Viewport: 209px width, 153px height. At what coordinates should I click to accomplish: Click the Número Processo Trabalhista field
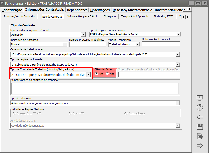[x=87, y=44]
